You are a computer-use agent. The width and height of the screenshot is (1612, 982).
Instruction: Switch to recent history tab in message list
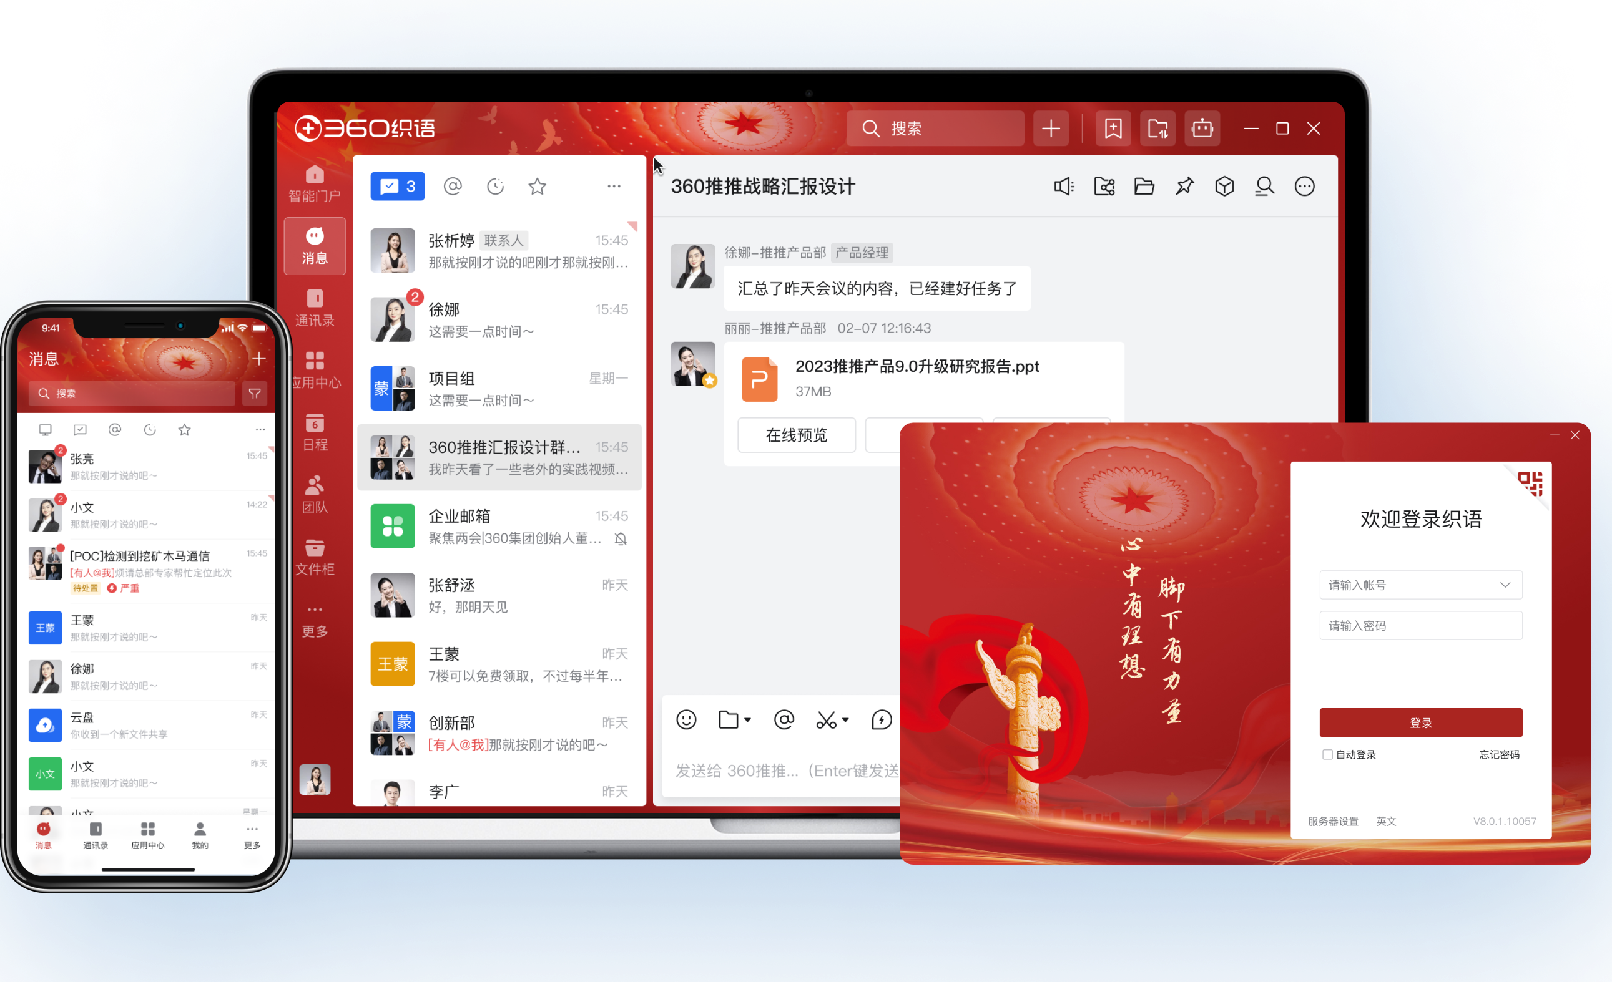pos(495,187)
